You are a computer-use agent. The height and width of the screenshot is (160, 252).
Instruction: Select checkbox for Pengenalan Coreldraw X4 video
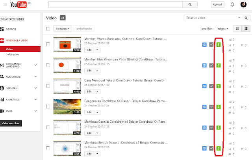coord(48,107)
